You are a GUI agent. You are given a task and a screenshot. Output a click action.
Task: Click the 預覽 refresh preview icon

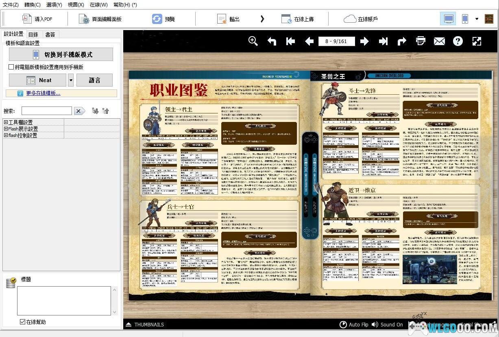point(157,18)
